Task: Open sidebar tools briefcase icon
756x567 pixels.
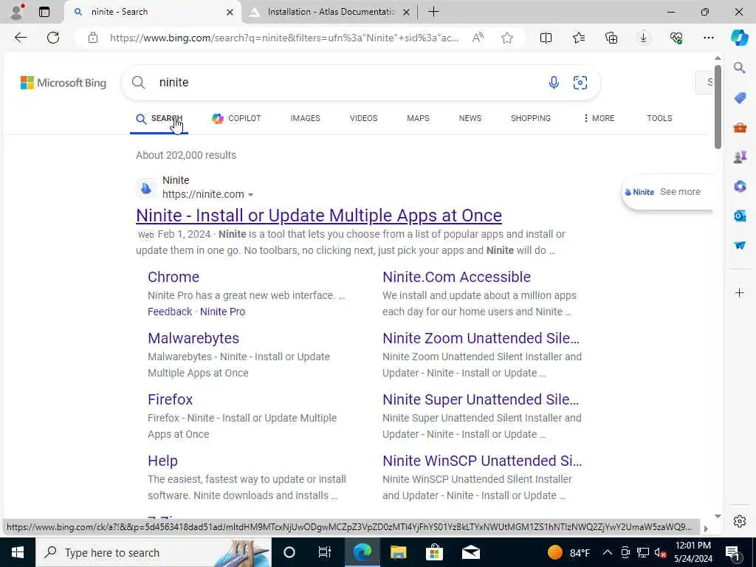Action: click(740, 128)
